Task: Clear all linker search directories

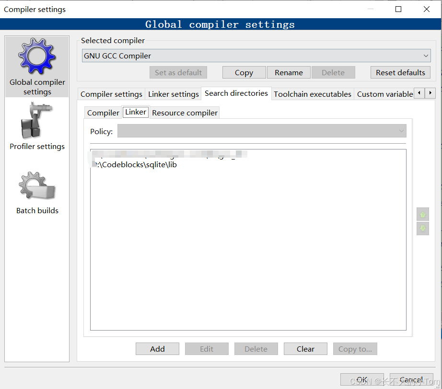Action: (305, 349)
